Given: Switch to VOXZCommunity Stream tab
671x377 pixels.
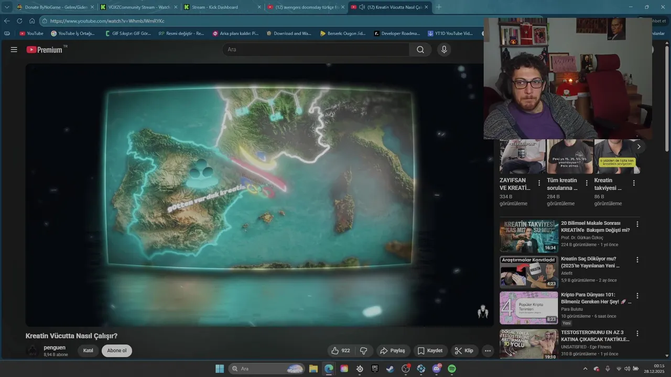Looking at the screenshot, I should pyautogui.click(x=139, y=7).
